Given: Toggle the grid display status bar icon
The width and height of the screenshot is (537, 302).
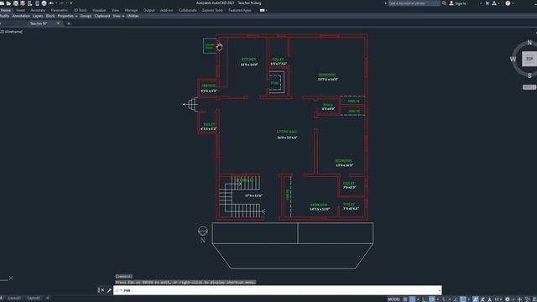Looking at the screenshot, I should coord(405,299).
